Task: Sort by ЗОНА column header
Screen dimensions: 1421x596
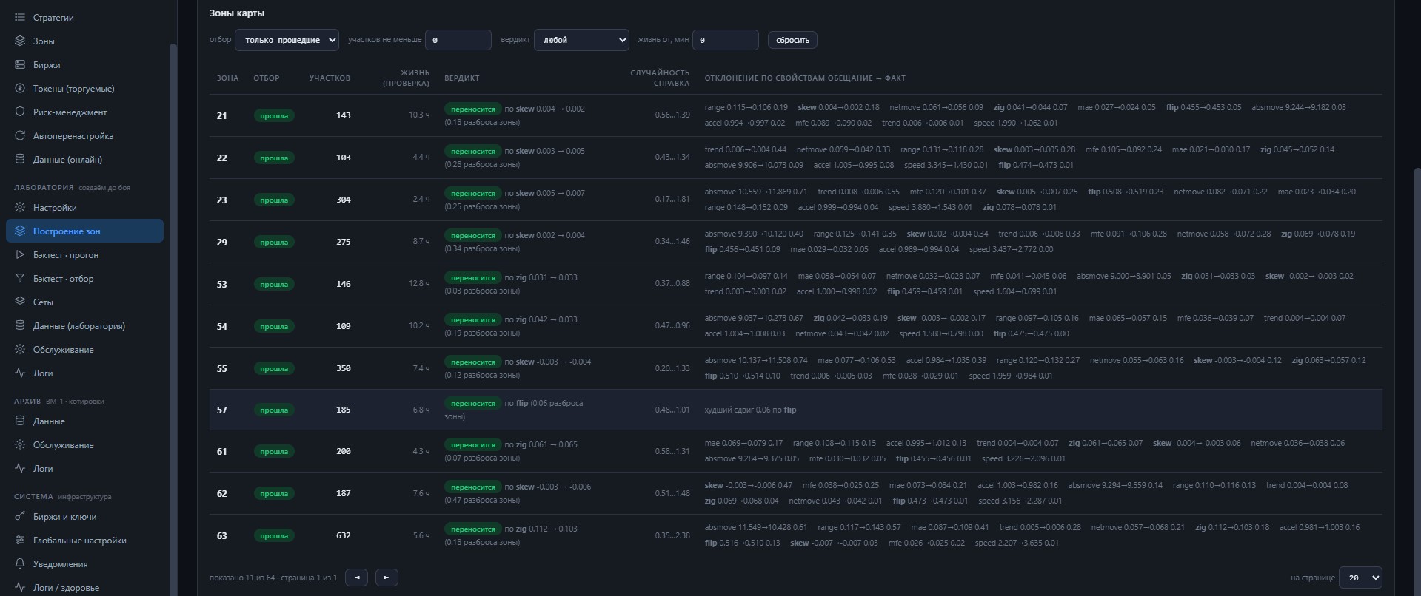Action: click(x=227, y=78)
